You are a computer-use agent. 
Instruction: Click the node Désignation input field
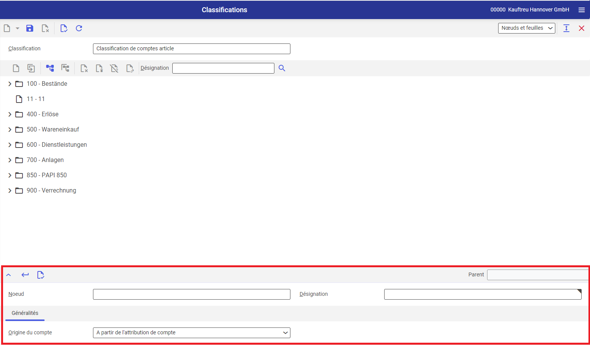click(x=483, y=294)
